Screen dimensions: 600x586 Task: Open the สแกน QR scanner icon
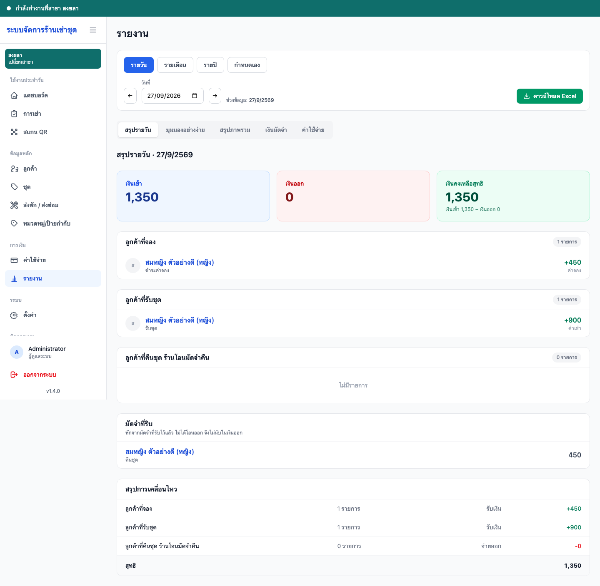coord(14,132)
